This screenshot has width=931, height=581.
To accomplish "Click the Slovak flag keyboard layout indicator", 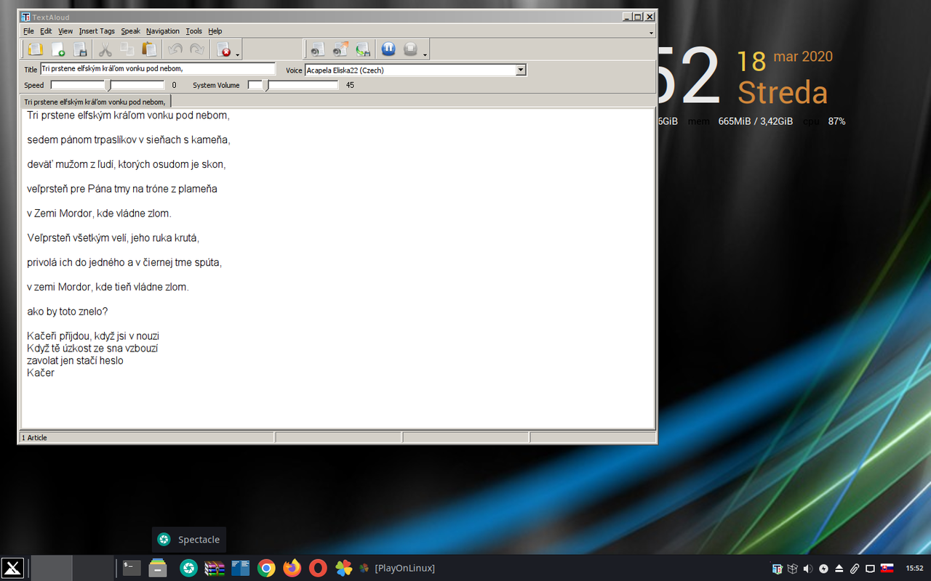I will click(x=887, y=569).
